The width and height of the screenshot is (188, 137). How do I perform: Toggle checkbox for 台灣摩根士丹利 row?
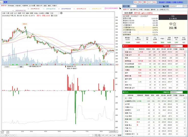(x=123, y=101)
